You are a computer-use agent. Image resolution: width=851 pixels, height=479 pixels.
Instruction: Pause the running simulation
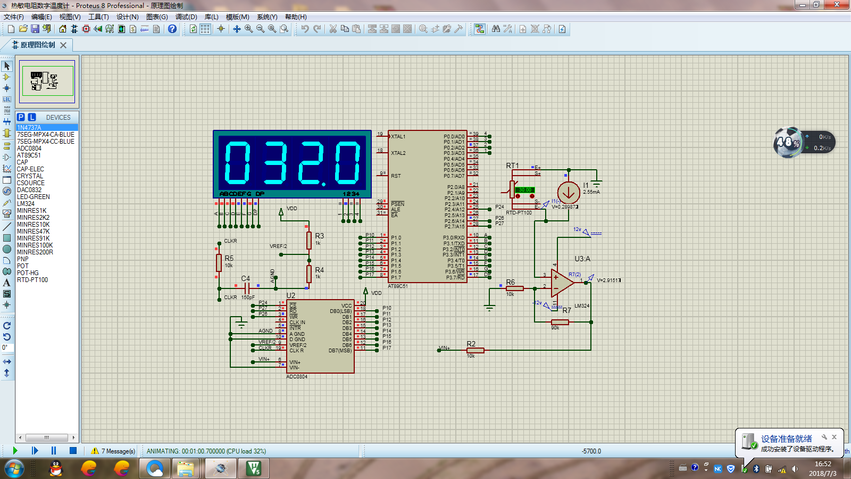click(x=54, y=451)
